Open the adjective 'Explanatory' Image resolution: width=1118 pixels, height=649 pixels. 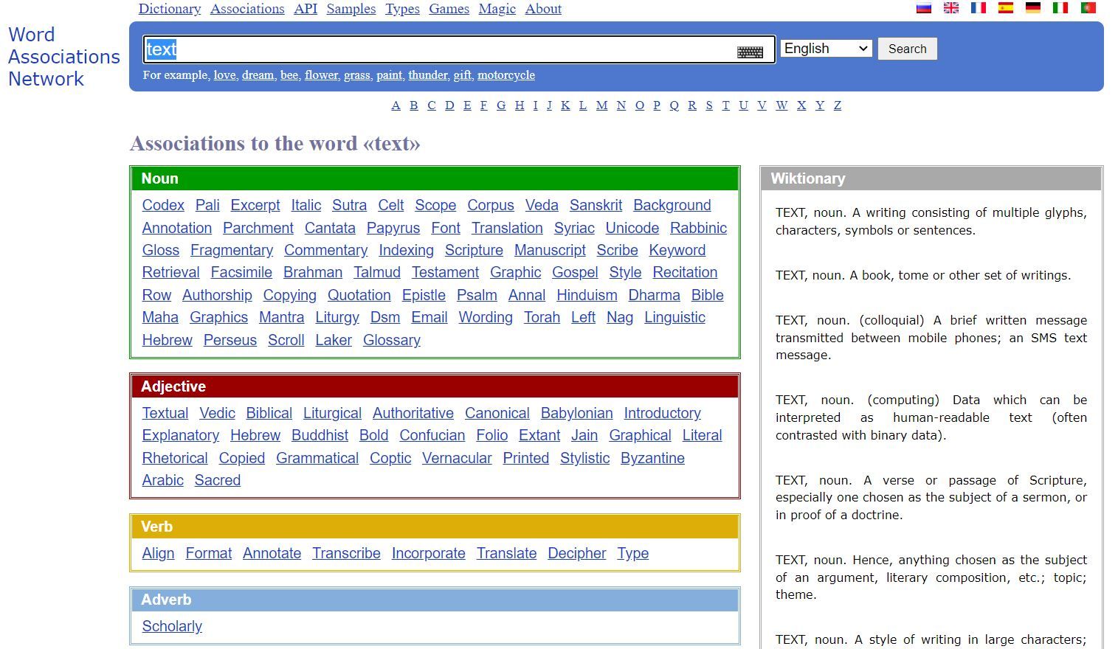click(x=181, y=435)
